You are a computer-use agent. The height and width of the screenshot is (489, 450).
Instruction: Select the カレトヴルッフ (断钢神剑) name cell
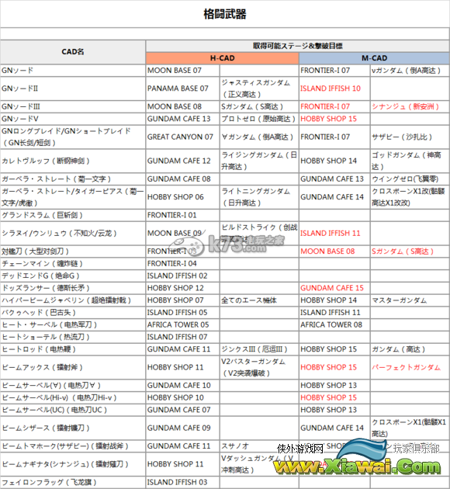pos(73,161)
